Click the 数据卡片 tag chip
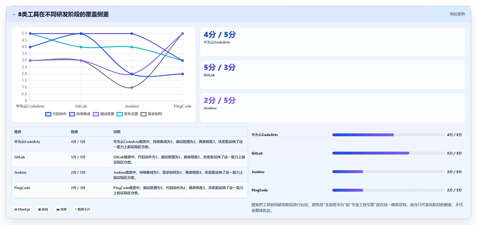The height and width of the screenshot is (225, 477). [83, 209]
